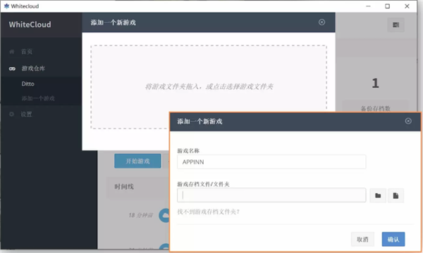Open 游戏仓库 in the sidebar
The height and width of the screenshot is (253, 423).
tap(33, 68)
